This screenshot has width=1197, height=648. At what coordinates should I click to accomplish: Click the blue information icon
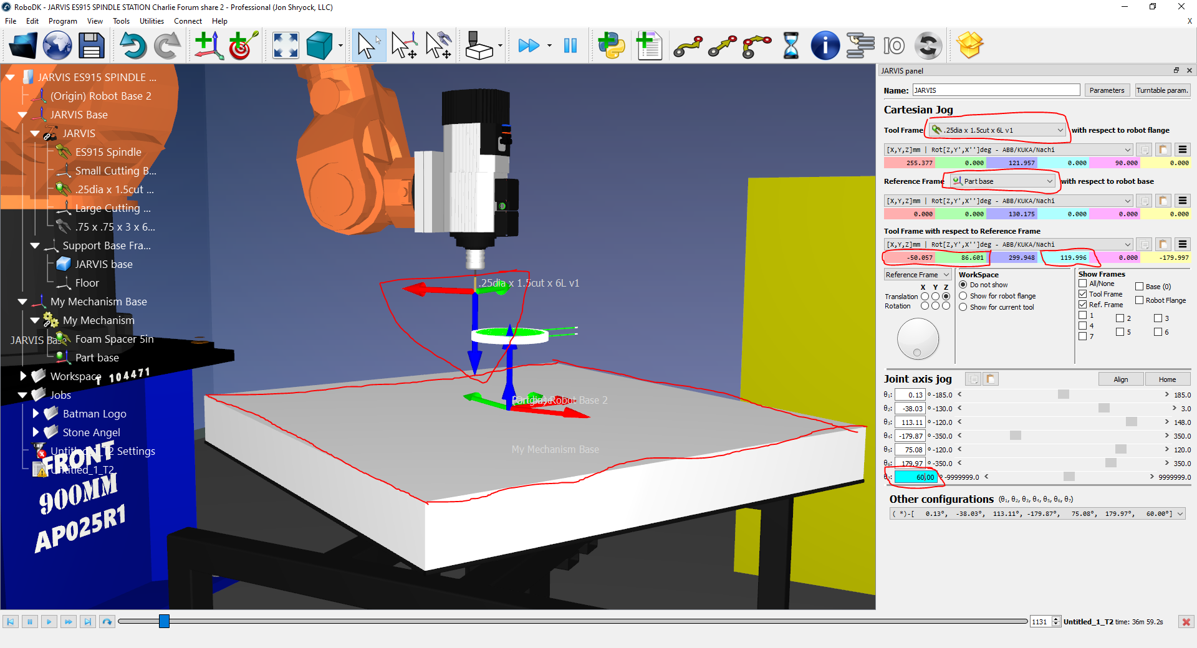pos(825,46)
